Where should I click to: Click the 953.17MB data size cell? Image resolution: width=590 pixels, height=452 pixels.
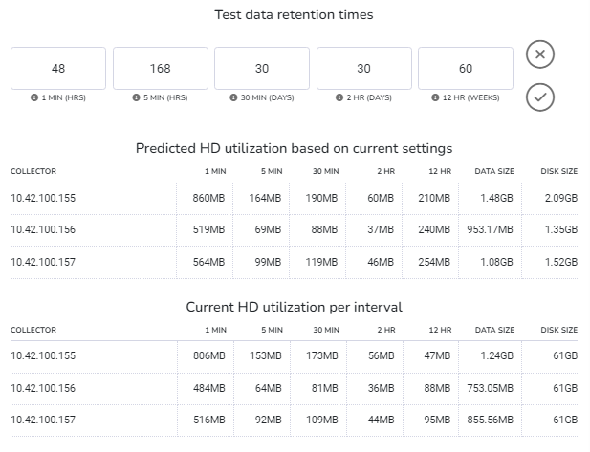click(491, 229)
